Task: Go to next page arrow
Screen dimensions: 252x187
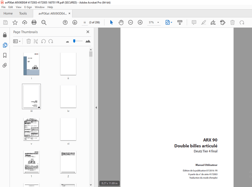Action: coord(75,22)
